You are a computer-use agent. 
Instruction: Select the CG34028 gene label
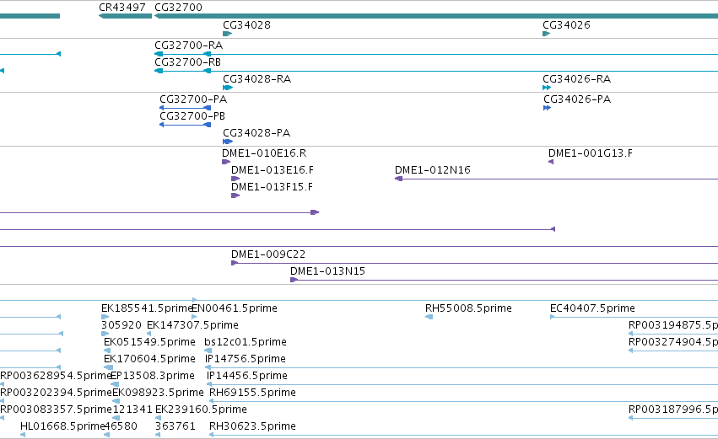pos(246,25)
